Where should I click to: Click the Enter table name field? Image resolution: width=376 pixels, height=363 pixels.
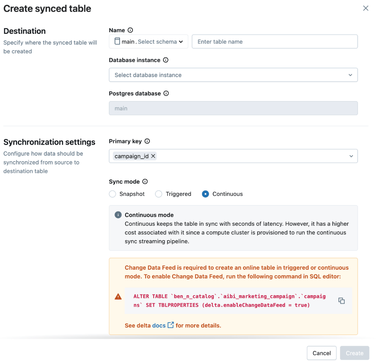tap(274, 41)
